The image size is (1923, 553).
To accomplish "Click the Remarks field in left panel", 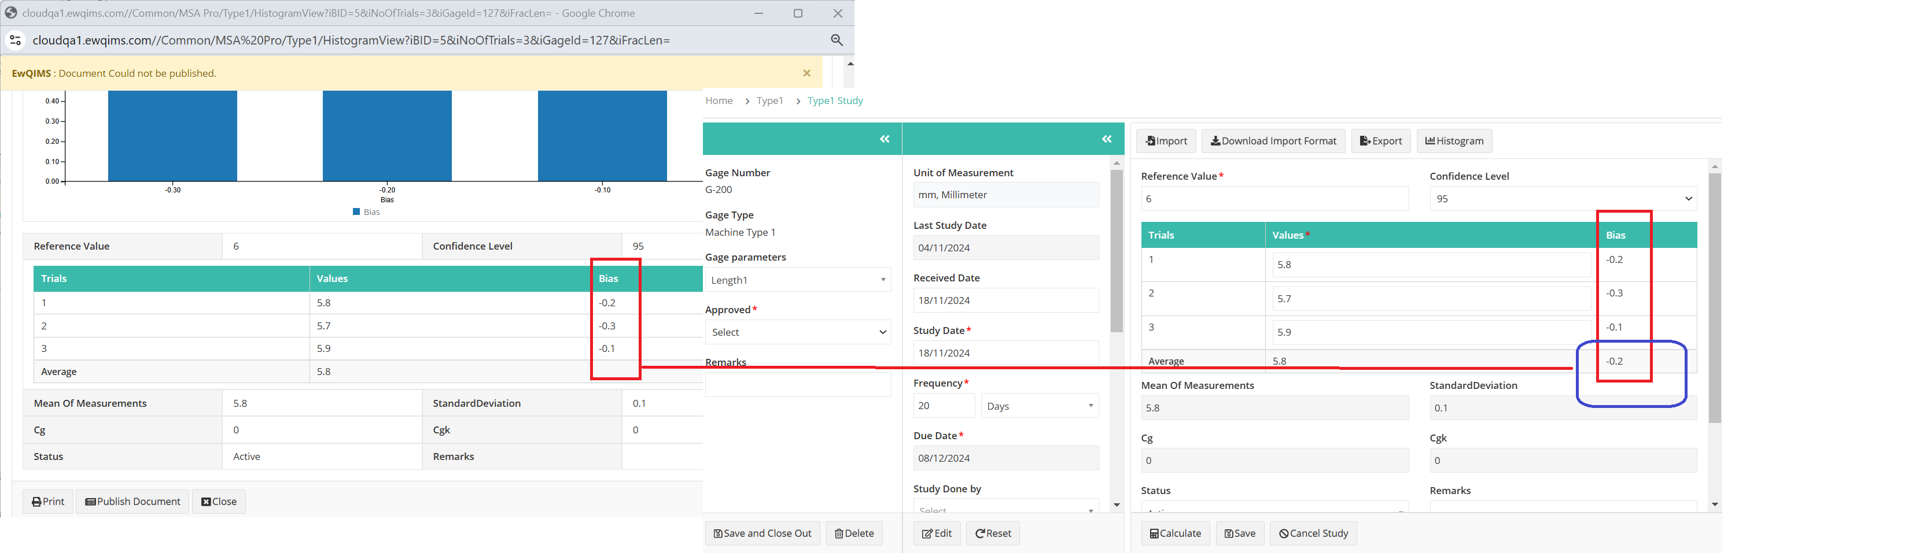I will click(798, 385).
